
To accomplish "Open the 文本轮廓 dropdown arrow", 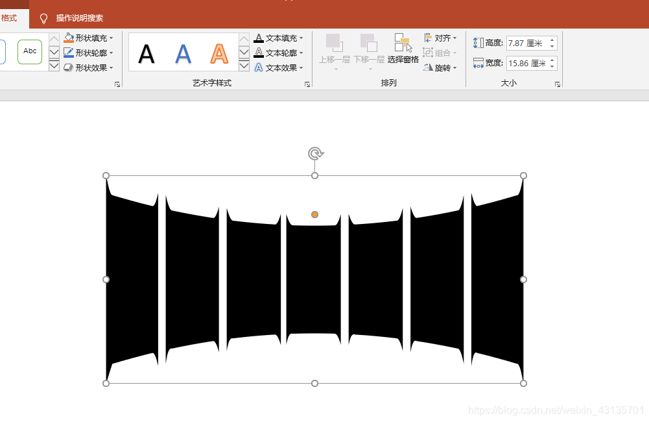I will pos(301,53).
